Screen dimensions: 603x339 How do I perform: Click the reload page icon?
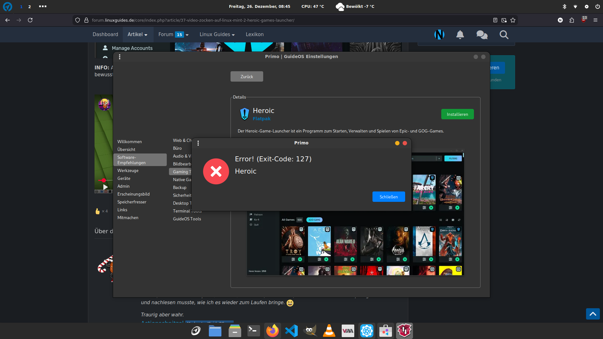(x=30, y=20)
